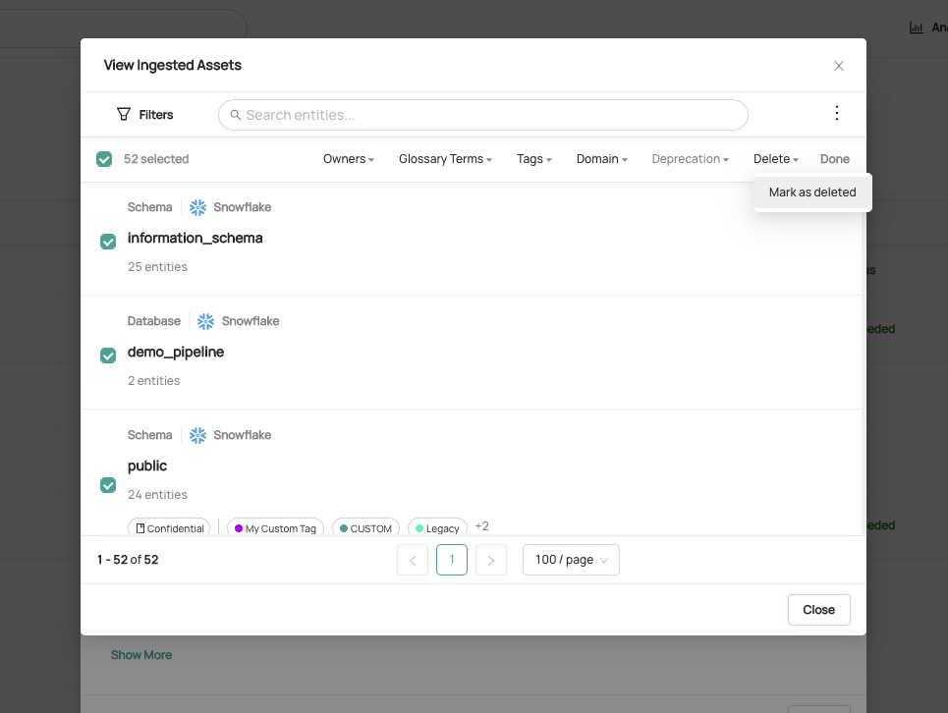948x713 pixels.
Task: Expand the Owners dropdown
Action: [349, 159]
